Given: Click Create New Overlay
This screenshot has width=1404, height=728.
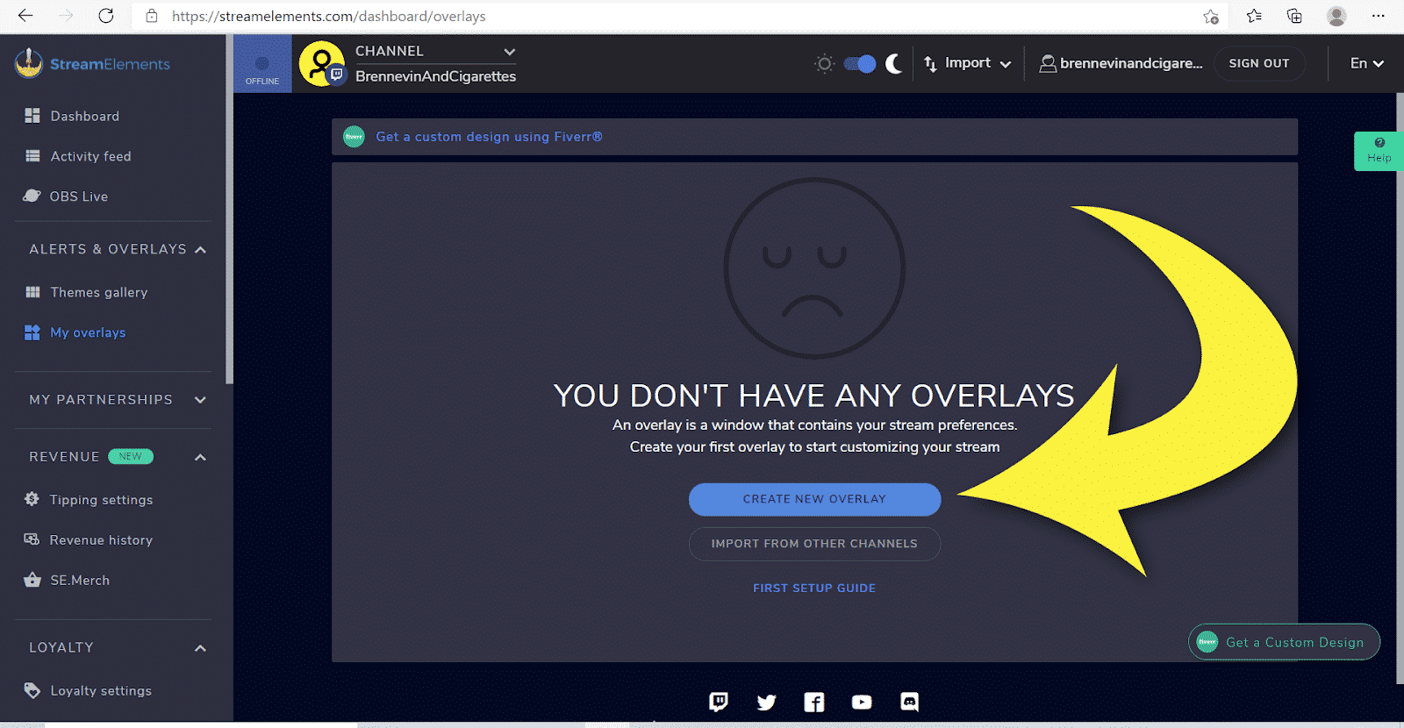Looking at the screenshot, I should point(814,499).
